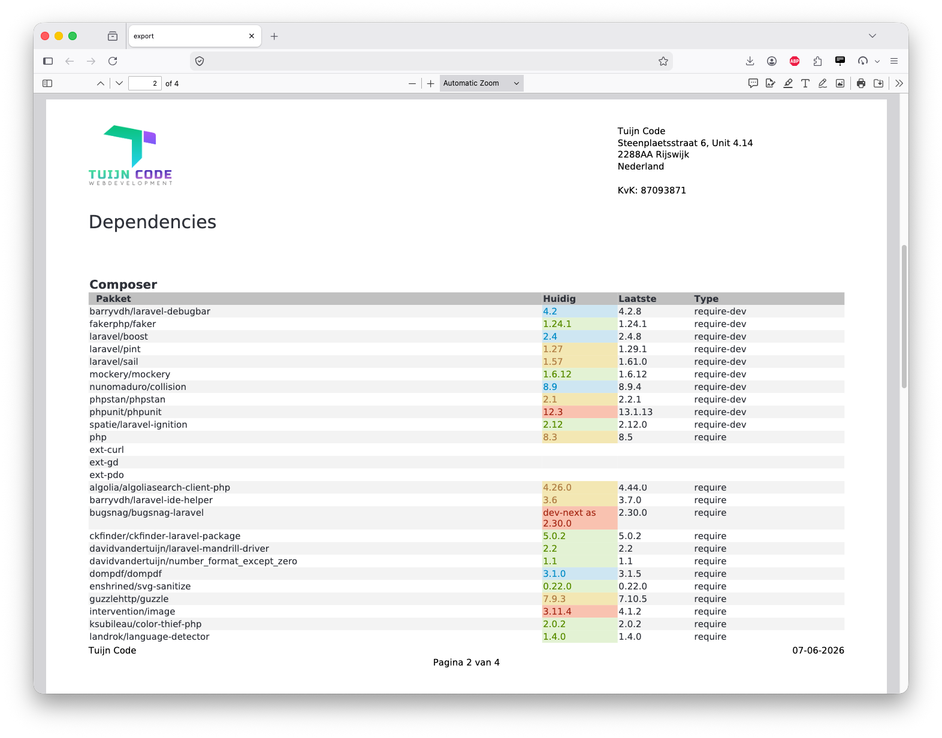Open the browser downloads panel
The width and height of the screenshot is (942, 738).
tap(750, 61)
